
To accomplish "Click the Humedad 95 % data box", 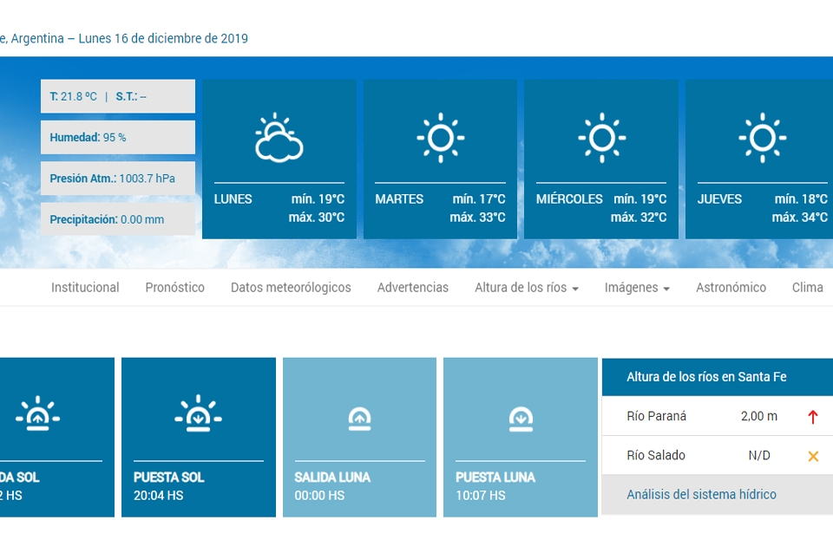I will [x=118, y=138].
